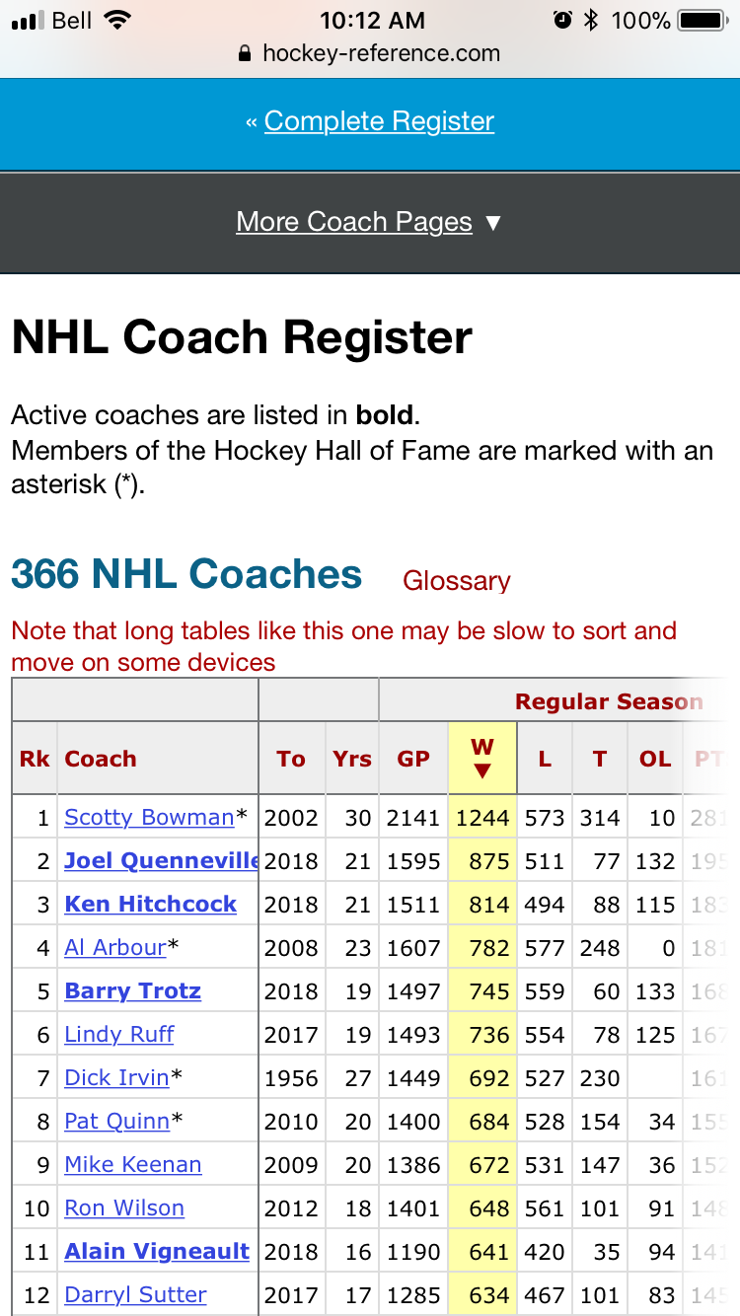Open Ken Hitchcock's profile link

pyautogui.click(x=151, y=905)
